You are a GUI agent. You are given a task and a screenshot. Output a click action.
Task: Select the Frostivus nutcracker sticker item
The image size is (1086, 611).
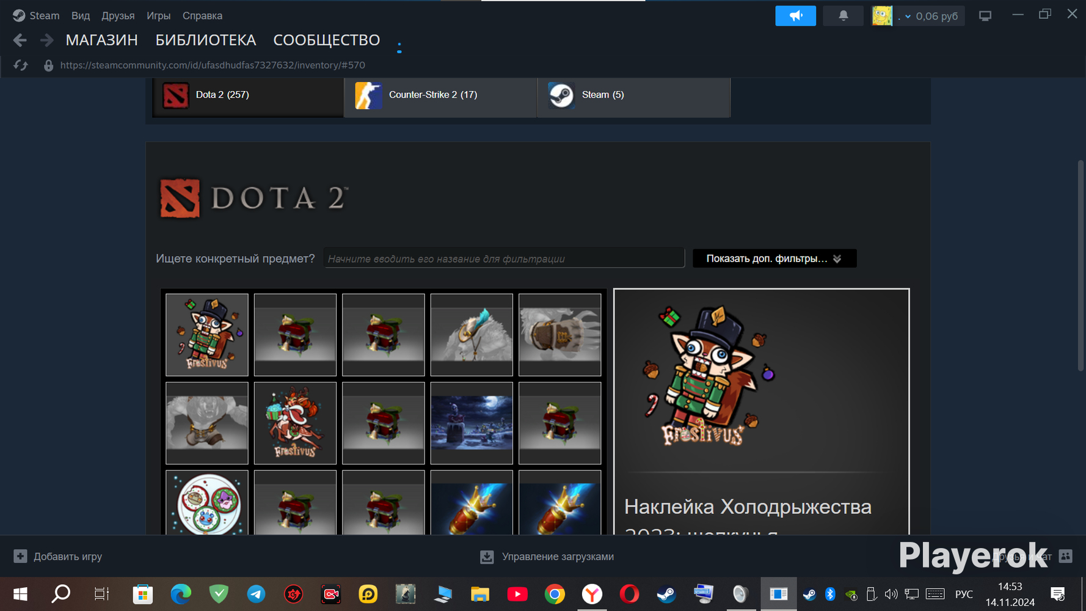tap(207, 335)
